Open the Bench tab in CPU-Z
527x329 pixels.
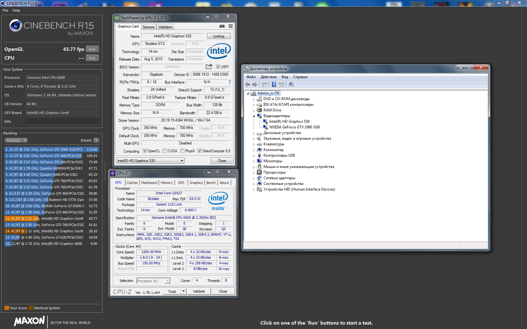pyautogui.click(x=211, y=183)
